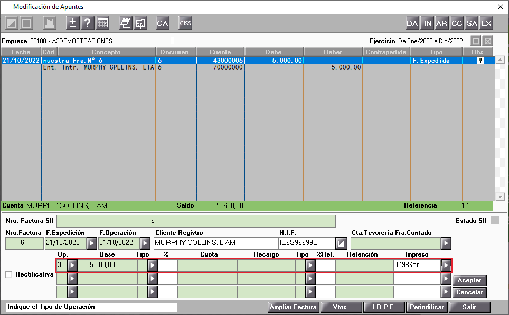Viewport: 509px width, 315px height.
Task: Expand the Cta.Tesorería Fra.Contado selector arrow
Action: coord(446,243)
